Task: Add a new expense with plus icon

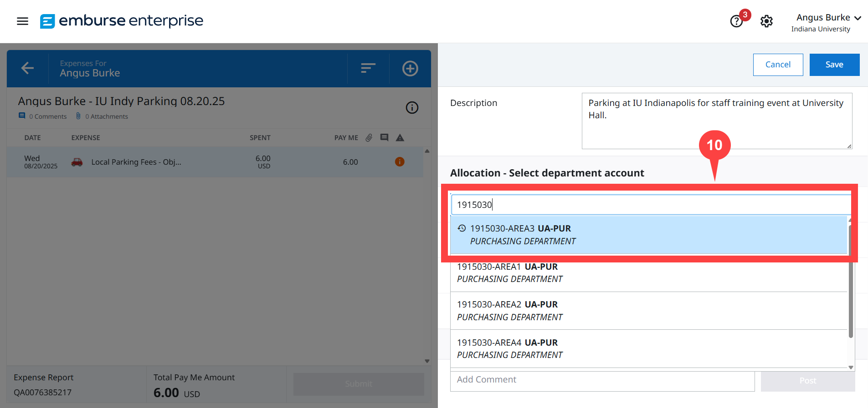Action: (410, 68)
